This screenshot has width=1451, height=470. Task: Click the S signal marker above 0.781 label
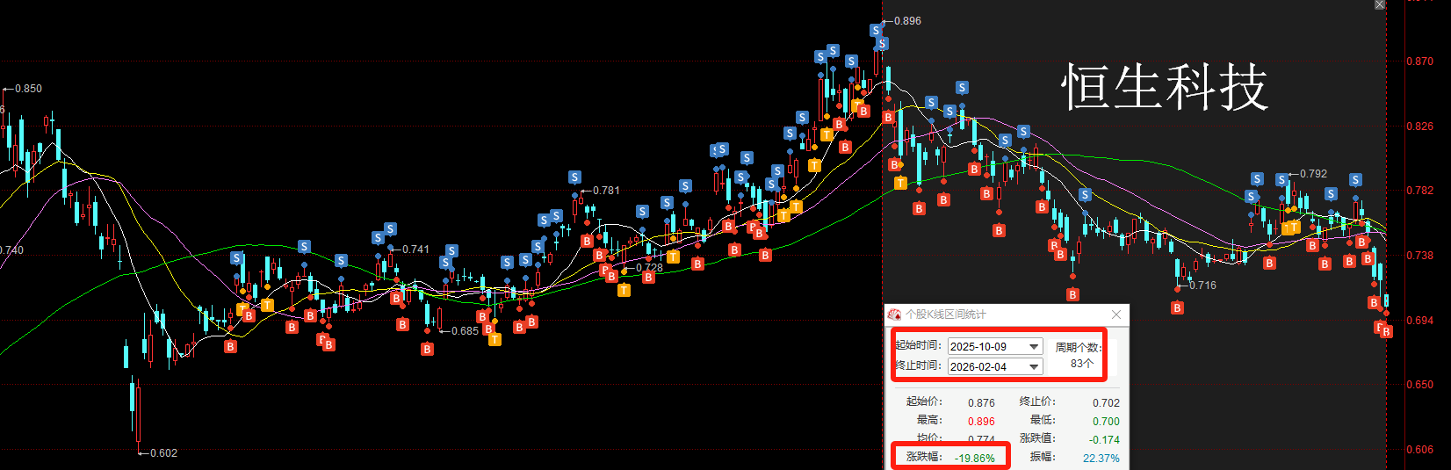point(574,177)
